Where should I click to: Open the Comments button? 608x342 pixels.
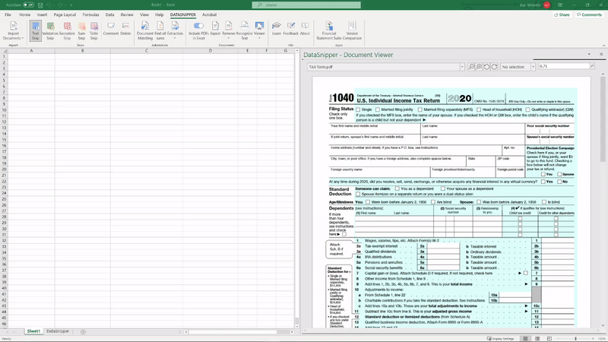[x=590, y=14]
